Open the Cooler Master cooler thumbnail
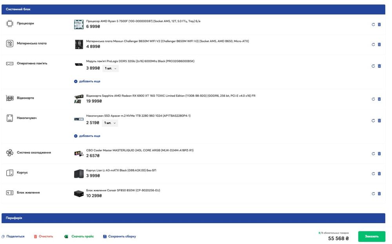Image resolution: width=392 pixels, height=244 pixels. [x=79, y=153]
